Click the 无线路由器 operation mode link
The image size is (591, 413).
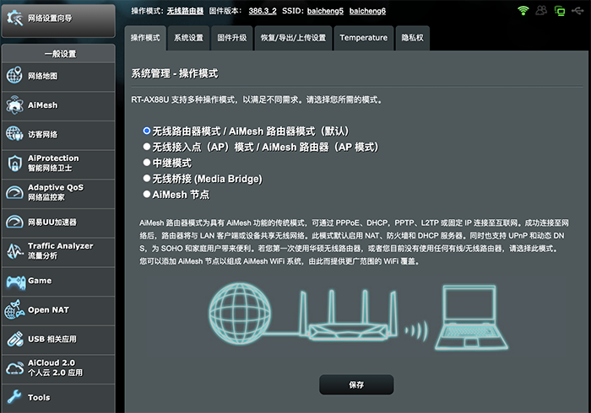185,11
